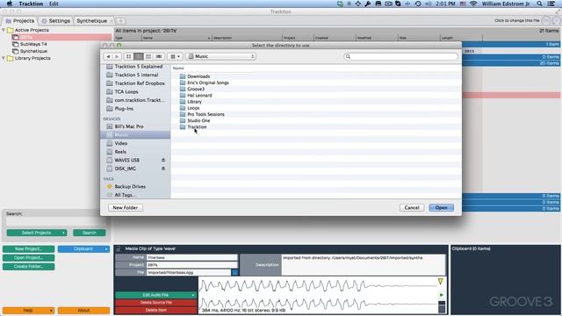This screenshot has width=562, height=316.
Task: Open Spotlight search in menu bar
Action: [x=539, y=4]
